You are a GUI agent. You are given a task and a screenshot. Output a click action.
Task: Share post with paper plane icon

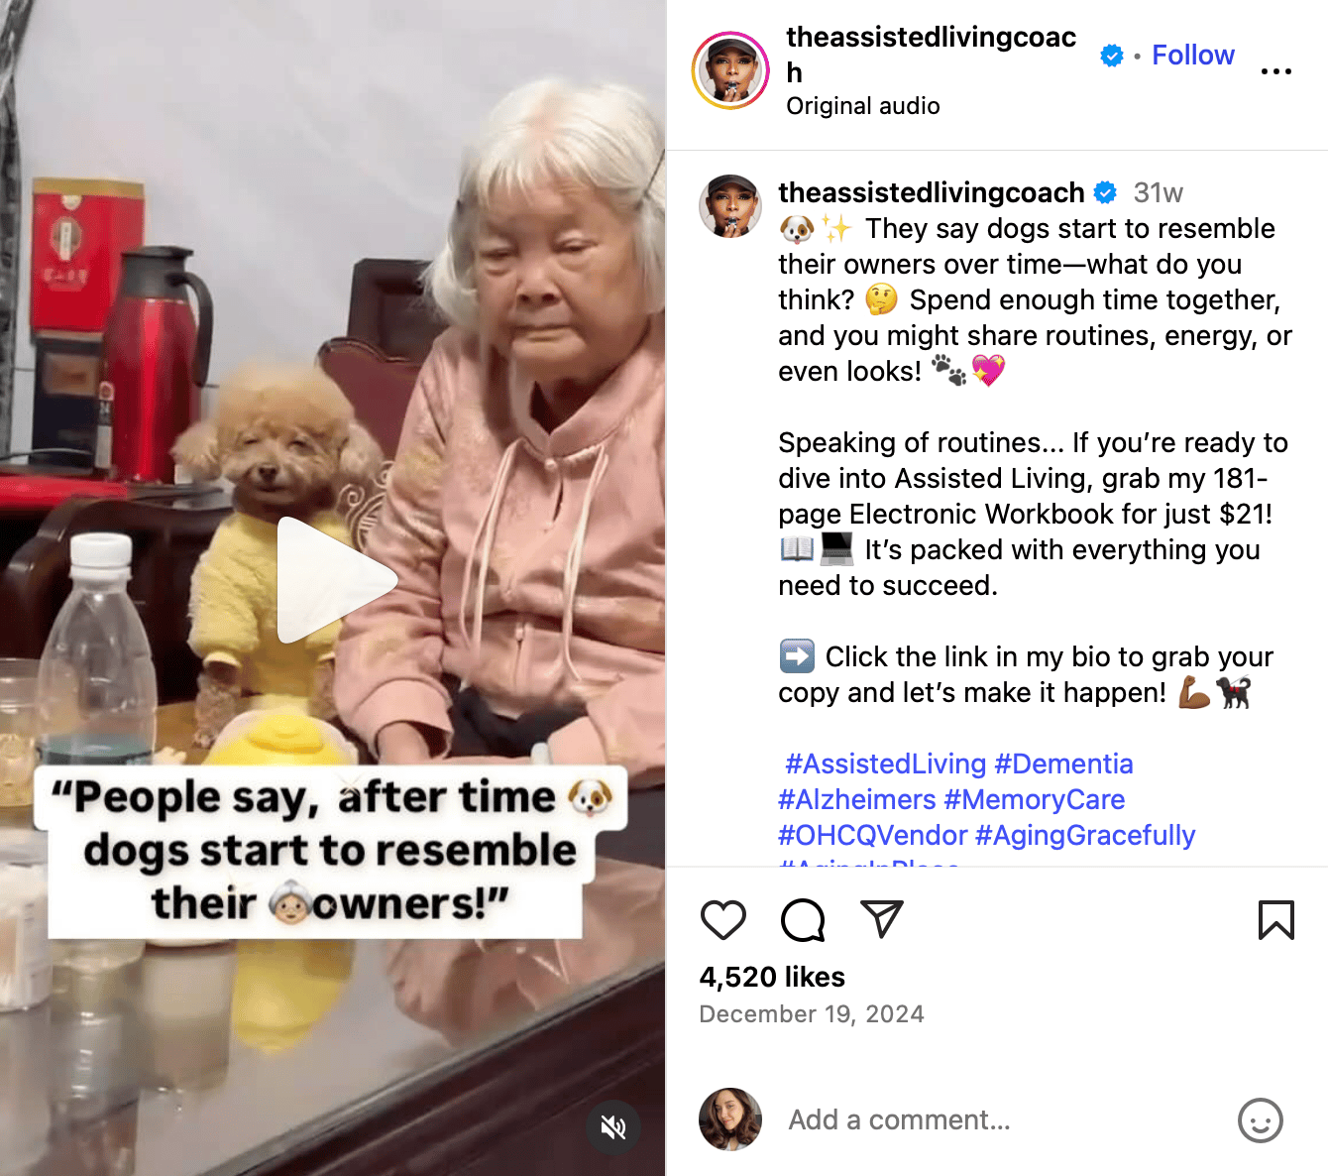882,919
